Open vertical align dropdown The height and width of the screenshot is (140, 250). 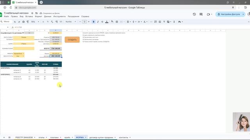tap(134, 22)
